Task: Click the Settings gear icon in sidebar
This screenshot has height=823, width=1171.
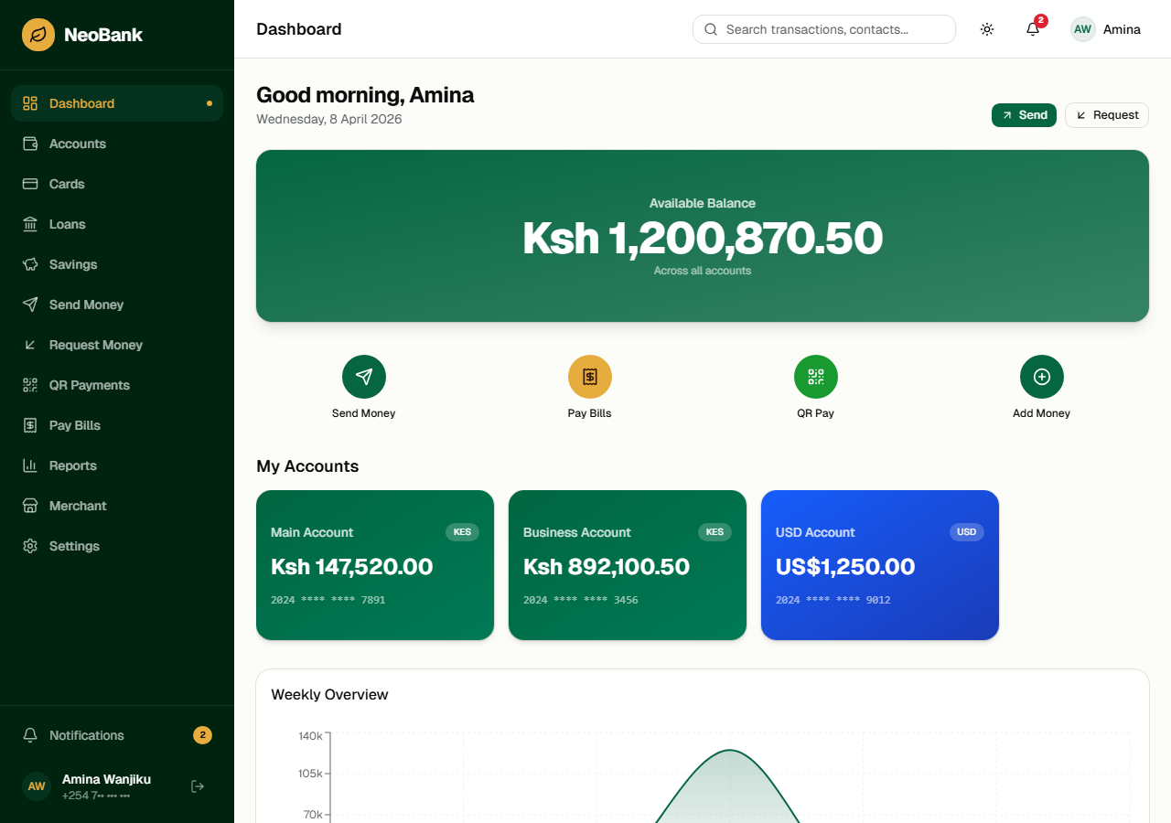Action: pyautogui.click(x=30, y=546)
